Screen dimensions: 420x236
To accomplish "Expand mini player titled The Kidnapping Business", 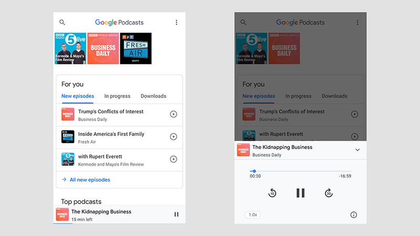I will tap(101, 212).
